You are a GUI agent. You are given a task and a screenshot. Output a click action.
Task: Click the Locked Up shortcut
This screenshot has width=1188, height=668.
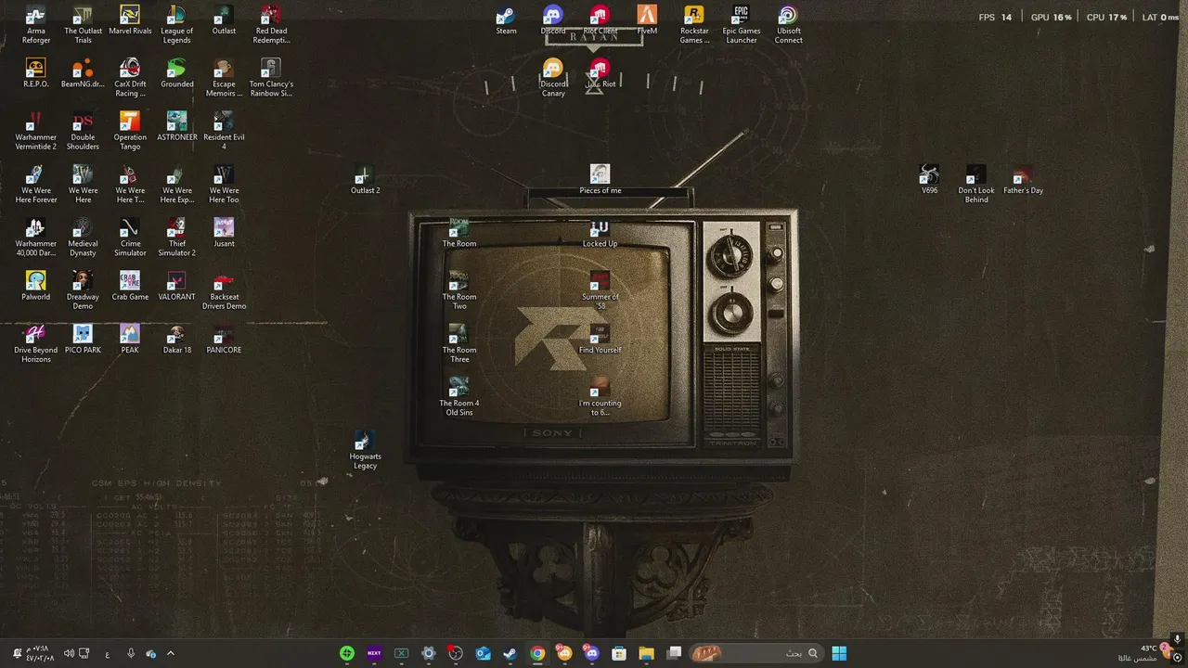click(600, 233)
